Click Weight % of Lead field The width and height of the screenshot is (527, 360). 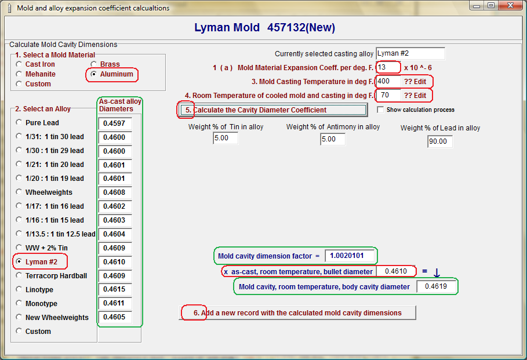(440, 141)
